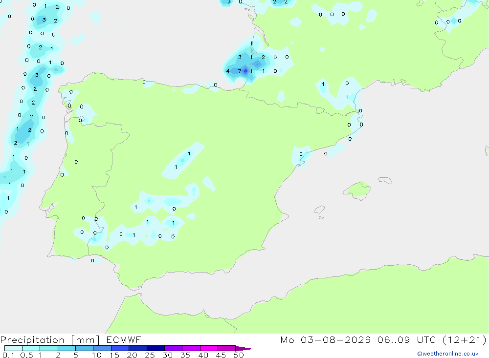Screen dimensions: 489x358
Task: Click the legend label "10"
Action: (x=97, y=355)
